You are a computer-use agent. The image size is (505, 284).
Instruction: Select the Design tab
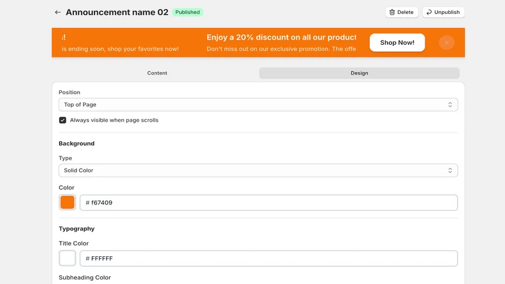pyautogui.click(x=359, y=73)
